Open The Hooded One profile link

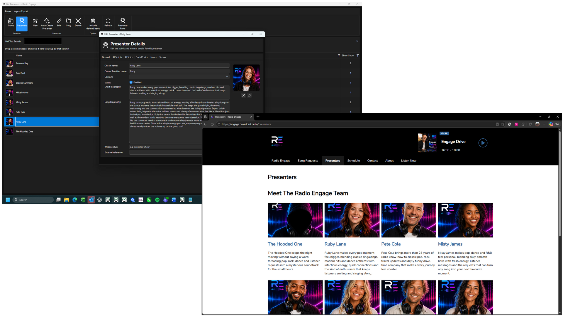pos(285,244)
